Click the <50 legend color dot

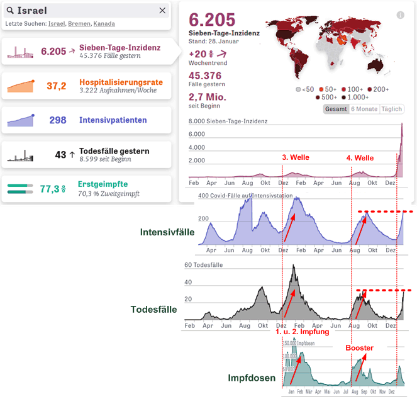click(299, 89)
